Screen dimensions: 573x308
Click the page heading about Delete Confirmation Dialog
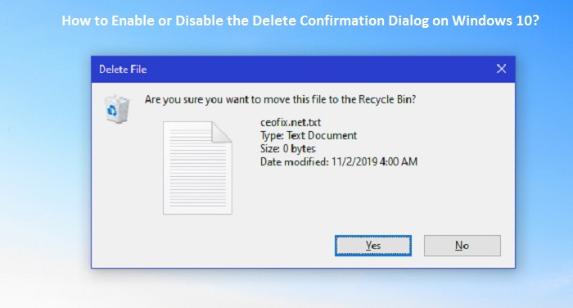pos(300,20)
